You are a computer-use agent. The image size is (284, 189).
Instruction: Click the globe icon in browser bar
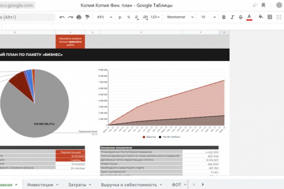(x=279, y=5)
